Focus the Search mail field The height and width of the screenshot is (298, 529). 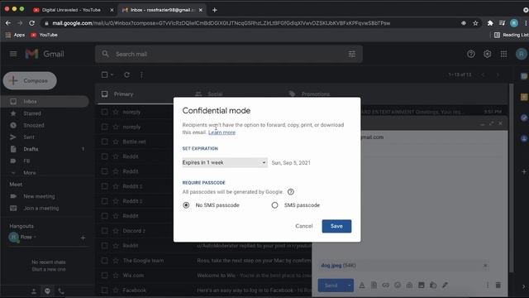click(x=229, y=54)
